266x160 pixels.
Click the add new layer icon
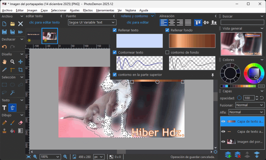tap(228, 155)
